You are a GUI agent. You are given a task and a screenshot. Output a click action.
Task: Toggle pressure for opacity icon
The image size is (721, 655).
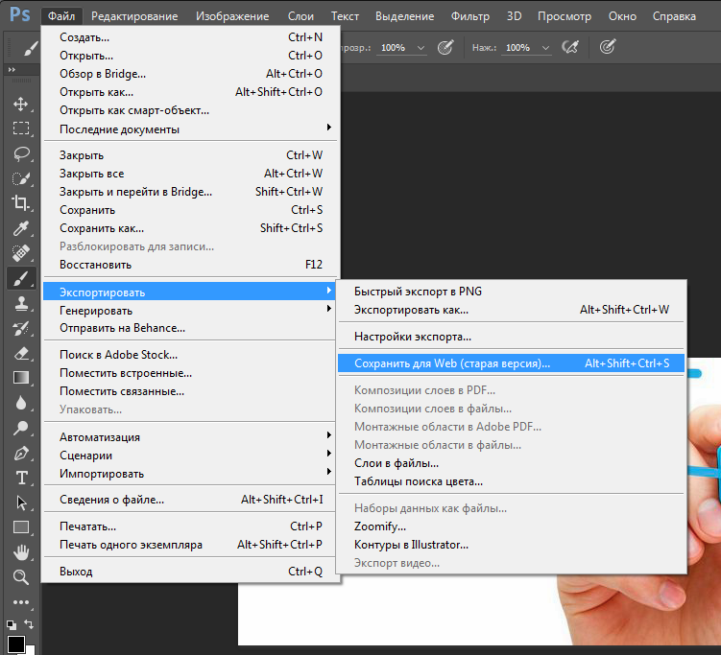445,47
